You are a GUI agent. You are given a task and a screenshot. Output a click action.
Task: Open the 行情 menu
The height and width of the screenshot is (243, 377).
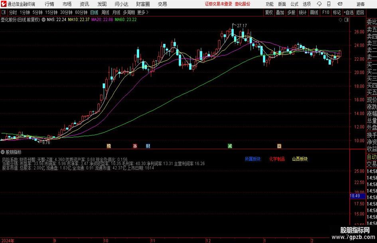point(49,4)
